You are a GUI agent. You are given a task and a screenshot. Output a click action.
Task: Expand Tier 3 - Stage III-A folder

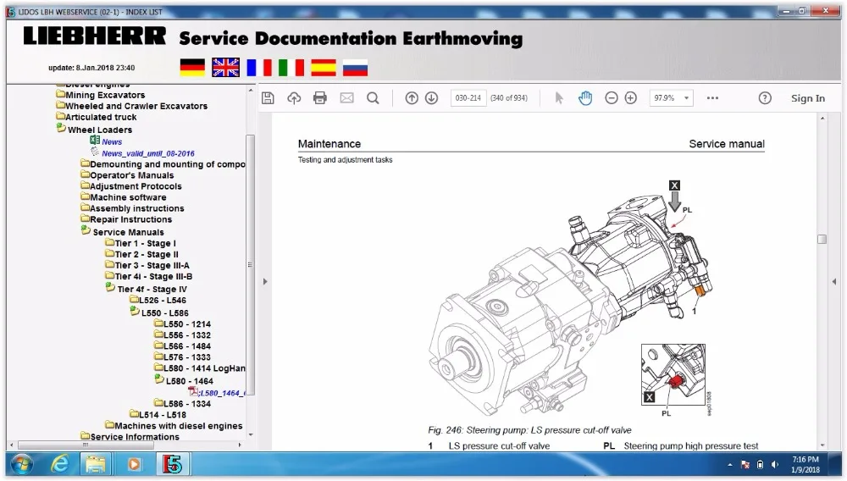point(147,265)
